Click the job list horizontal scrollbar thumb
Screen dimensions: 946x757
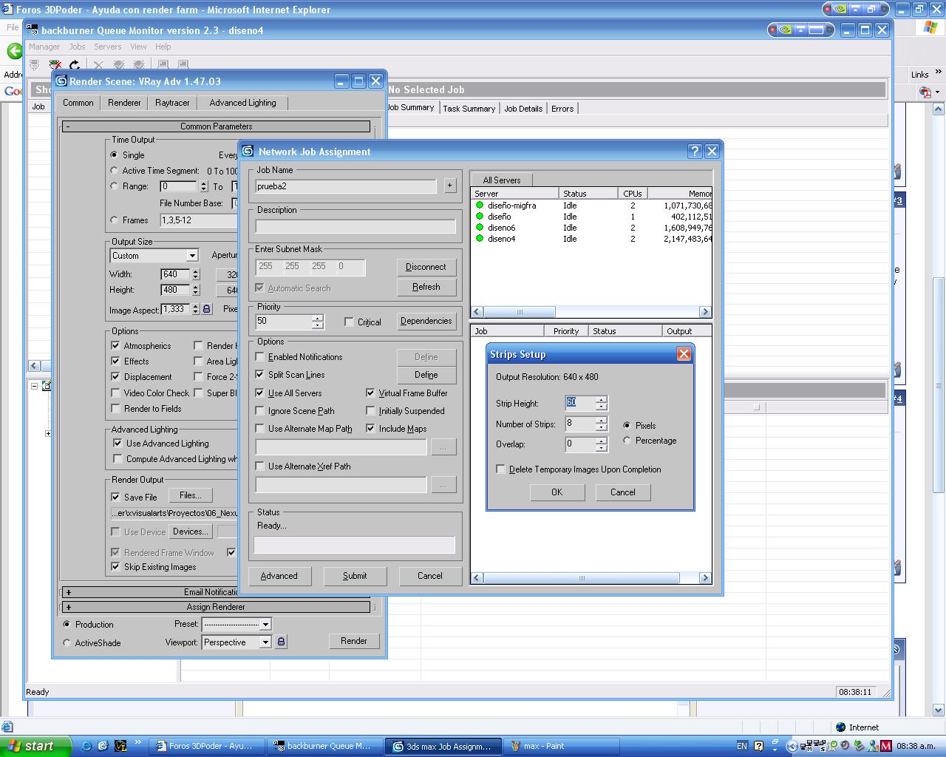point(581,578)
